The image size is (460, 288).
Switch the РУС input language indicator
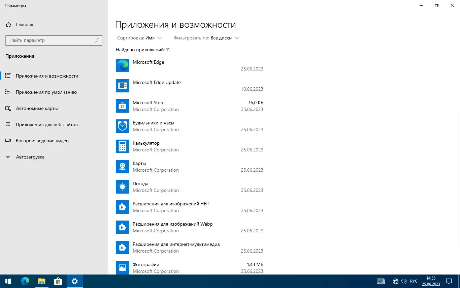[414, 281]
